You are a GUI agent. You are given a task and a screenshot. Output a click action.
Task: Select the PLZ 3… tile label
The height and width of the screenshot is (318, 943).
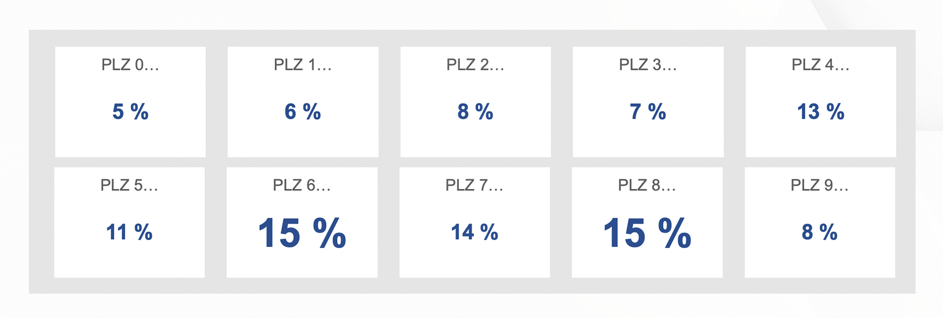point(648,65)
